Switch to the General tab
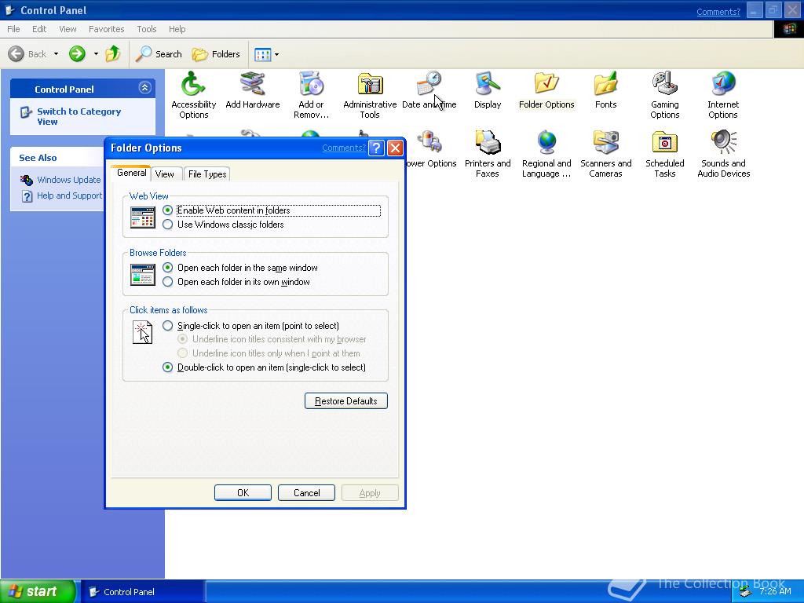The image size is (804, 603). tap(131, 173)
